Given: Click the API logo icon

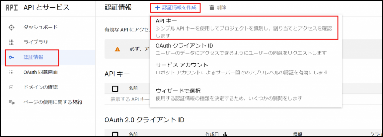Looking at the screenshot, I should pyautogui.click(x=12, y=8).
